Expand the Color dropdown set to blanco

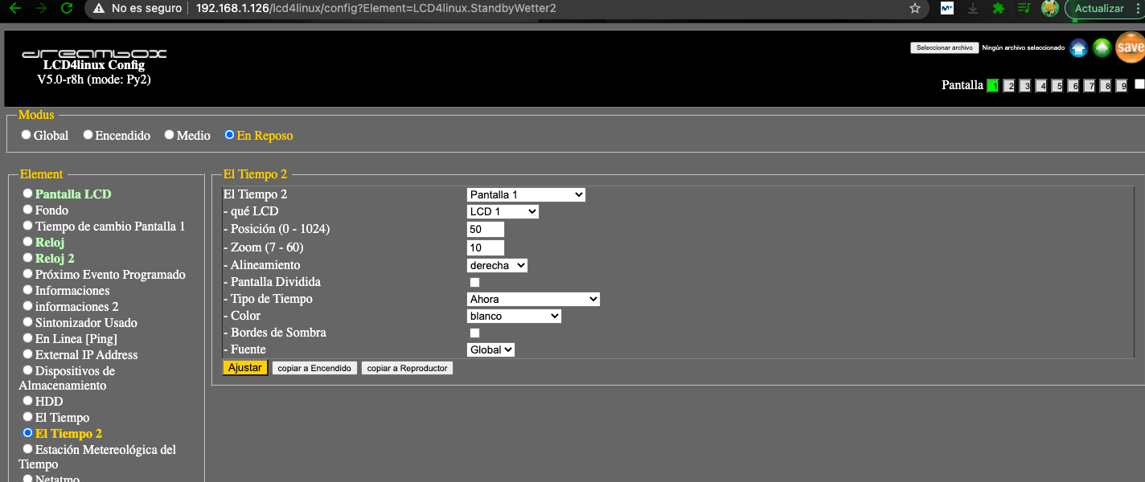(514, 317)
